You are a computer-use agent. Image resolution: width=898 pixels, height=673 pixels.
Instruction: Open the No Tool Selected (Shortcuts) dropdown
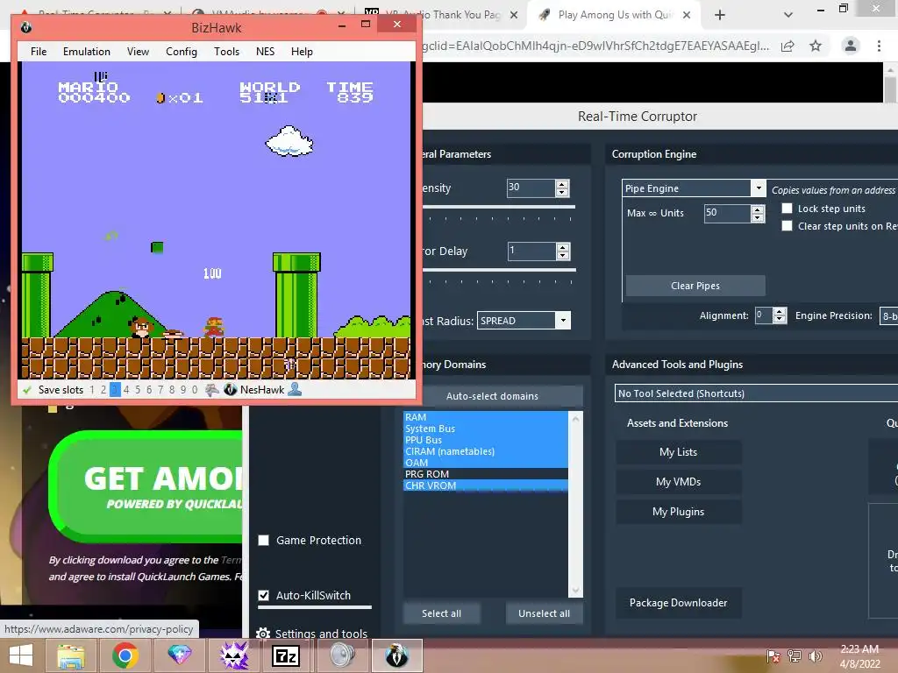(x=756, y=393)
